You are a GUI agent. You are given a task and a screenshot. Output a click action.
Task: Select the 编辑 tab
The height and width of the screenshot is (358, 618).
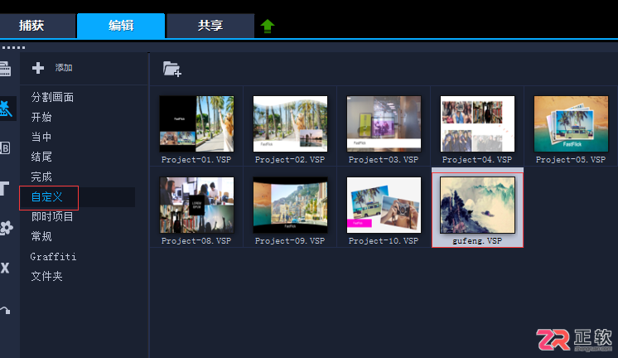tap(121, 26)
